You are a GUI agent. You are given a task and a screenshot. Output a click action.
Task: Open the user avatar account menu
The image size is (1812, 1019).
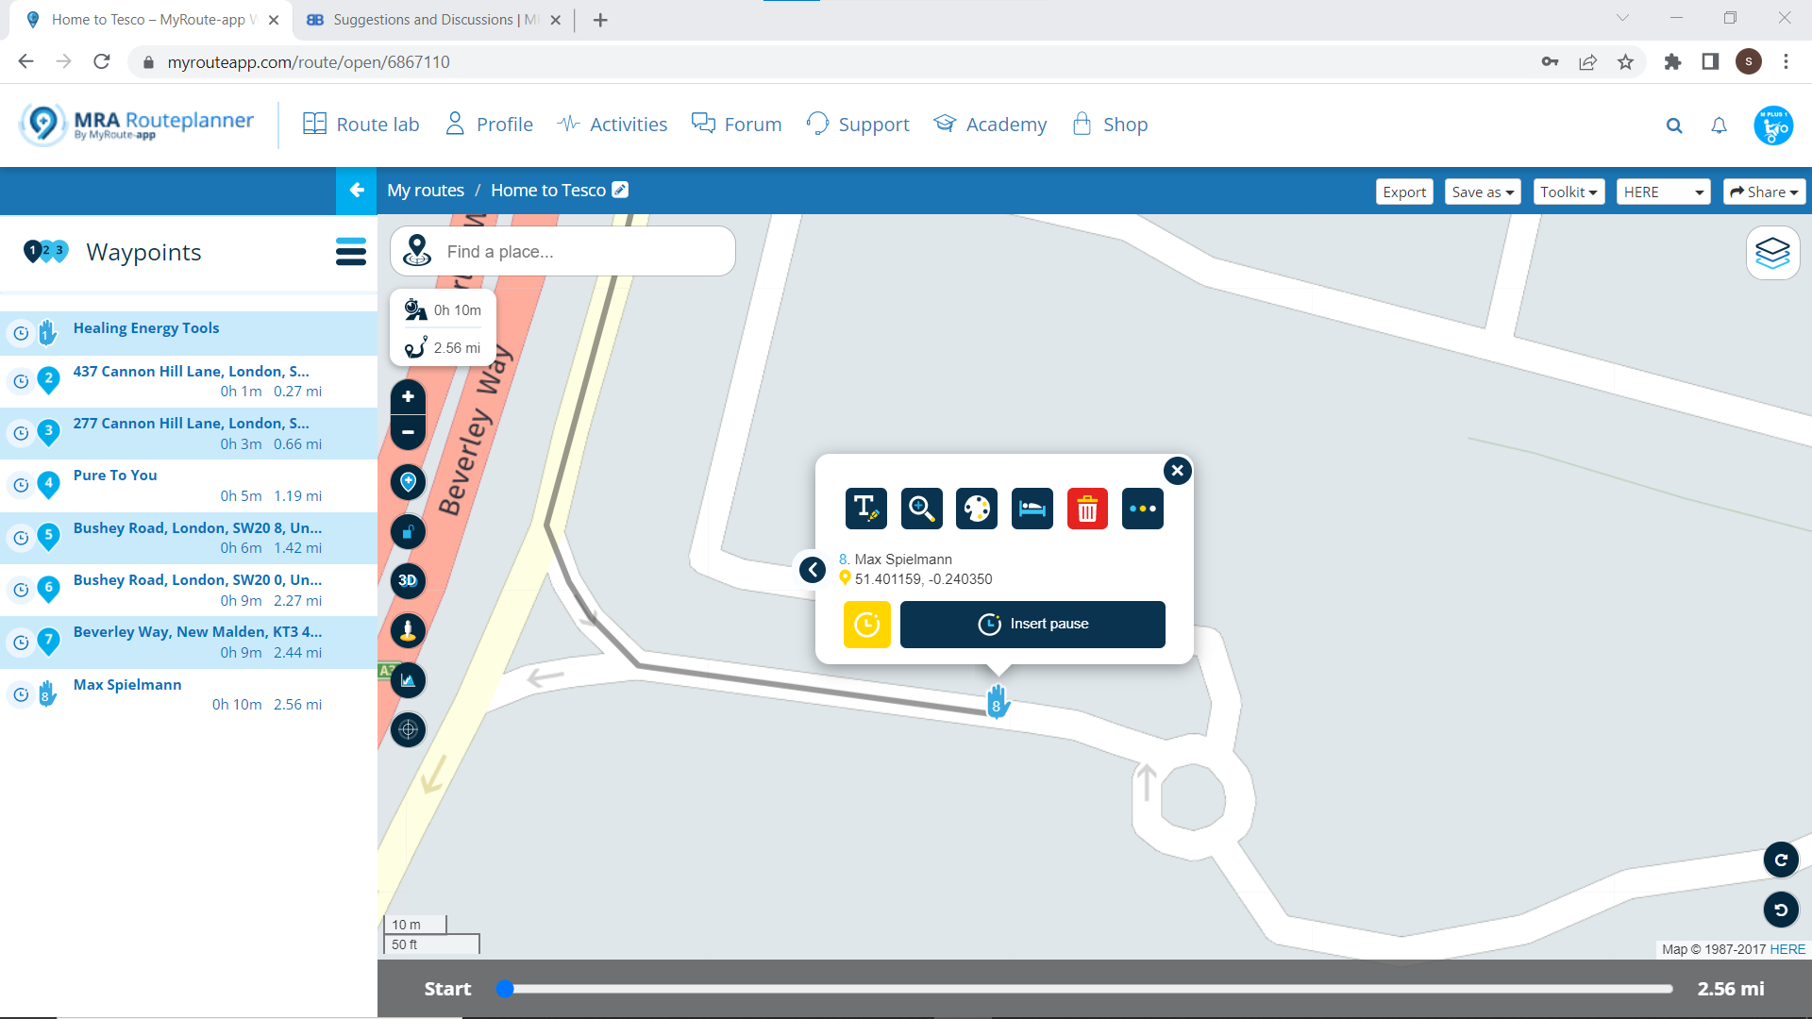click(x=1773, y=125)
